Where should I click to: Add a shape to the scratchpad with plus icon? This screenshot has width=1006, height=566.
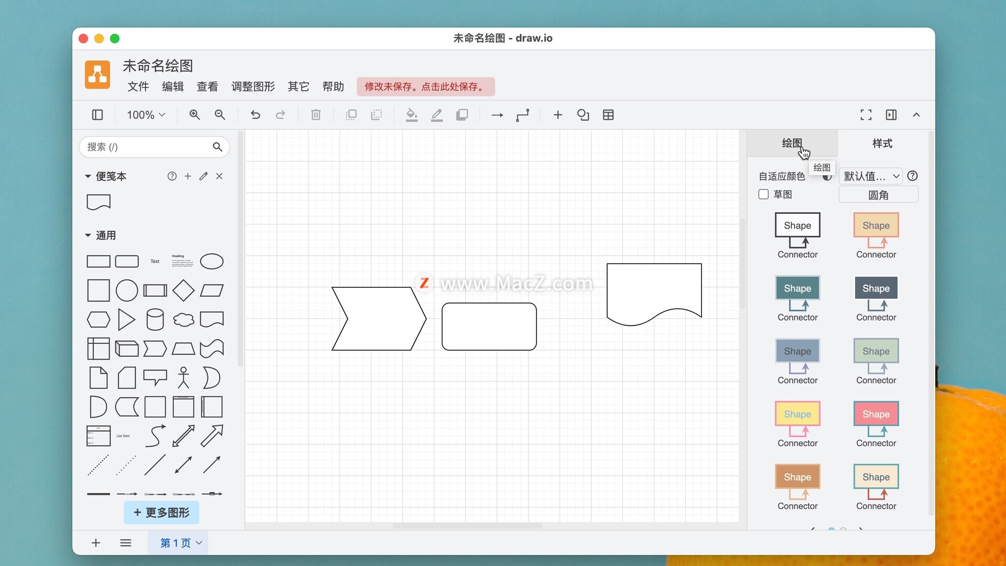[188, 176]
